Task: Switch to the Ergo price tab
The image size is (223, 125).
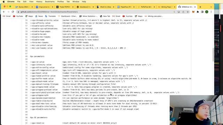Action: coord(44,7)
